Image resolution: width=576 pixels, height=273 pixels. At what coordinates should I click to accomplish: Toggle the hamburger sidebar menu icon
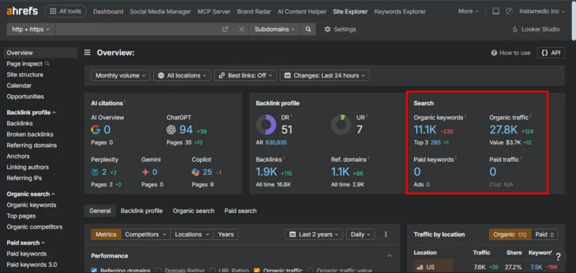(87, 52)
